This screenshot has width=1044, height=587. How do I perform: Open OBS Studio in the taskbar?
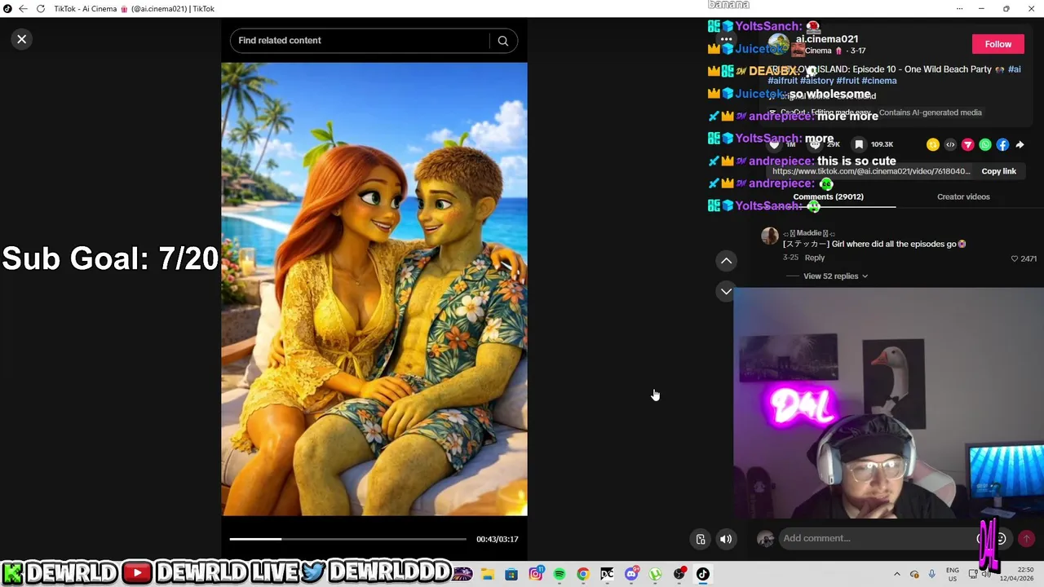[679, 574]
